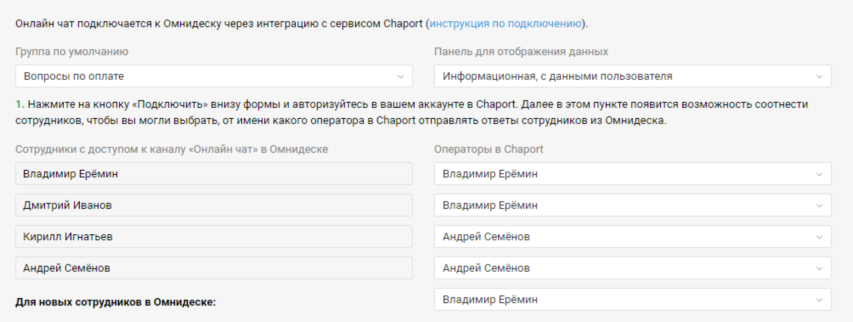Click the «Группа по умолчанию» label

pyautogui.click(x=72, y=52)
